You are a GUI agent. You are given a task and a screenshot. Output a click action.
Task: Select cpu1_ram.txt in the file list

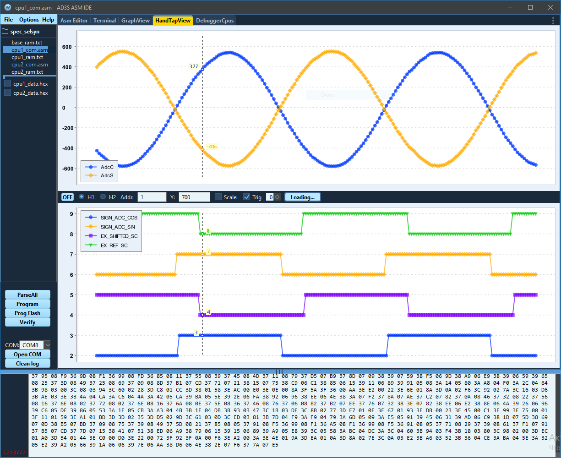[27, 57]
